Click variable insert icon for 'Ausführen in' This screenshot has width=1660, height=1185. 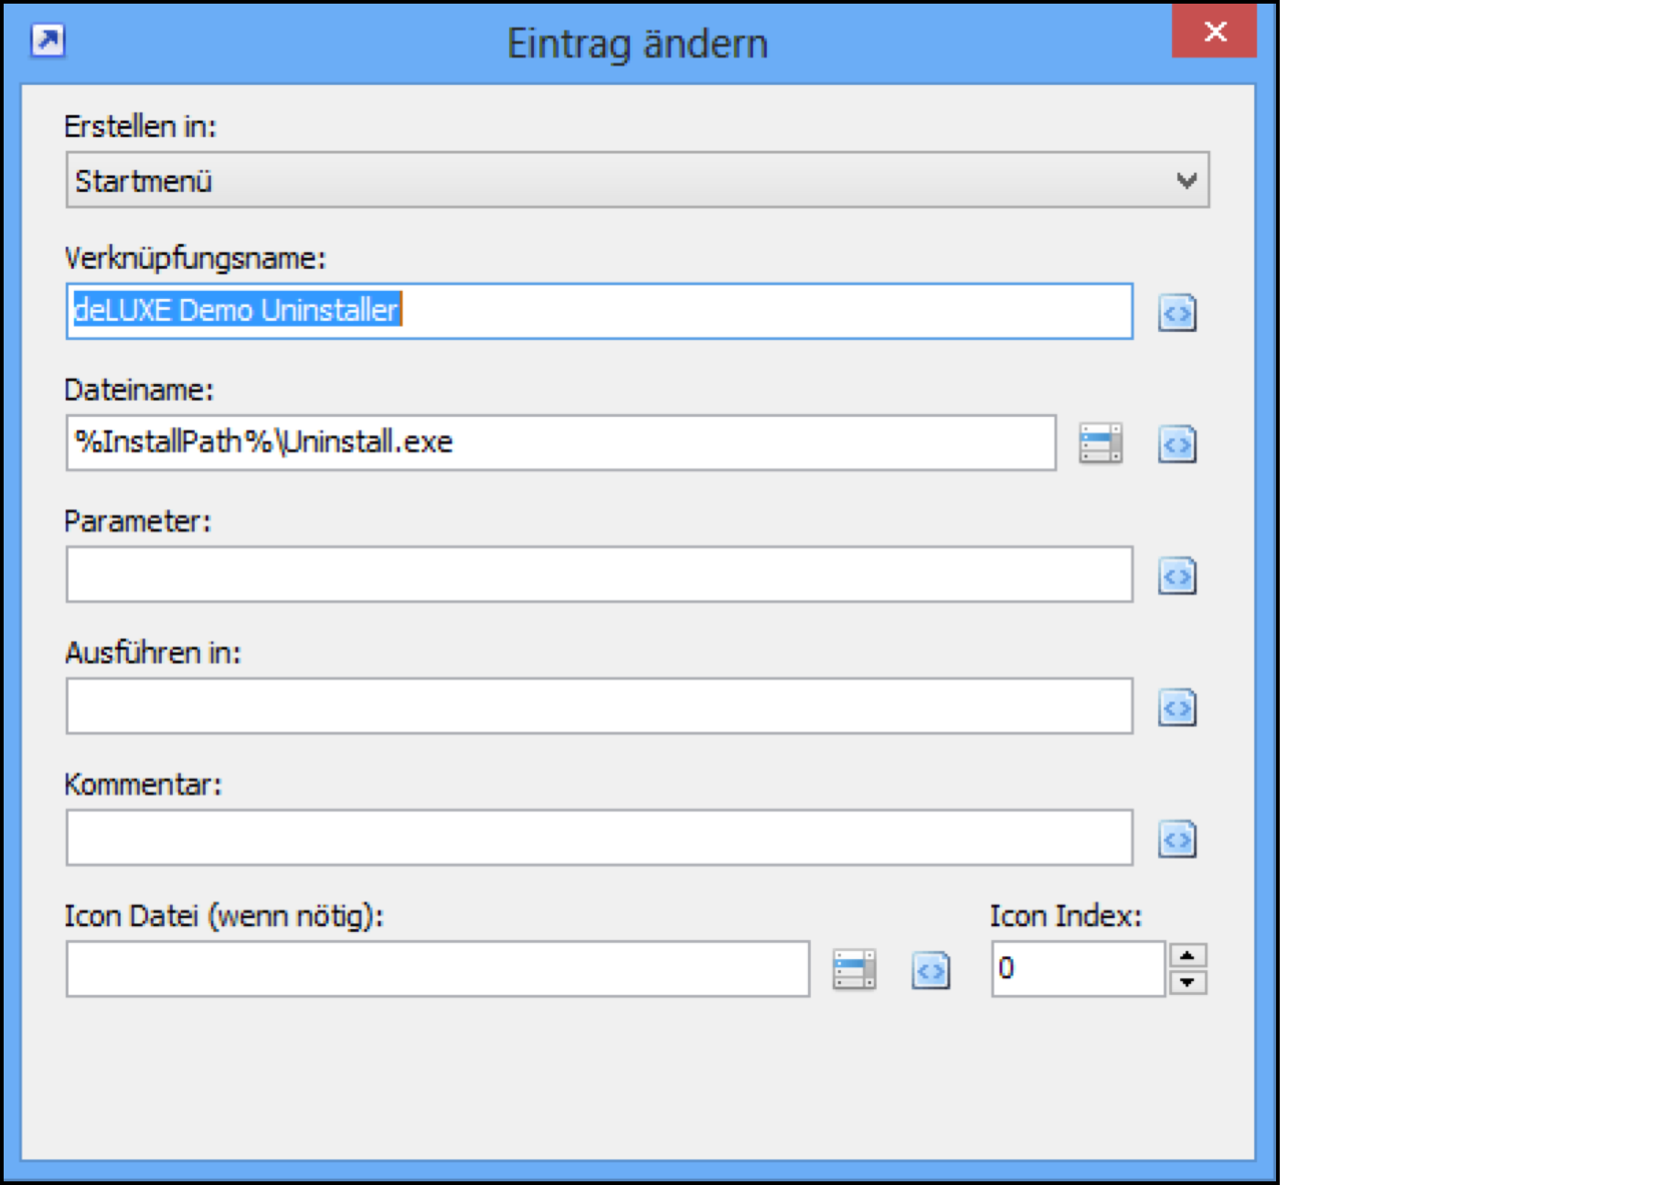1176,708
